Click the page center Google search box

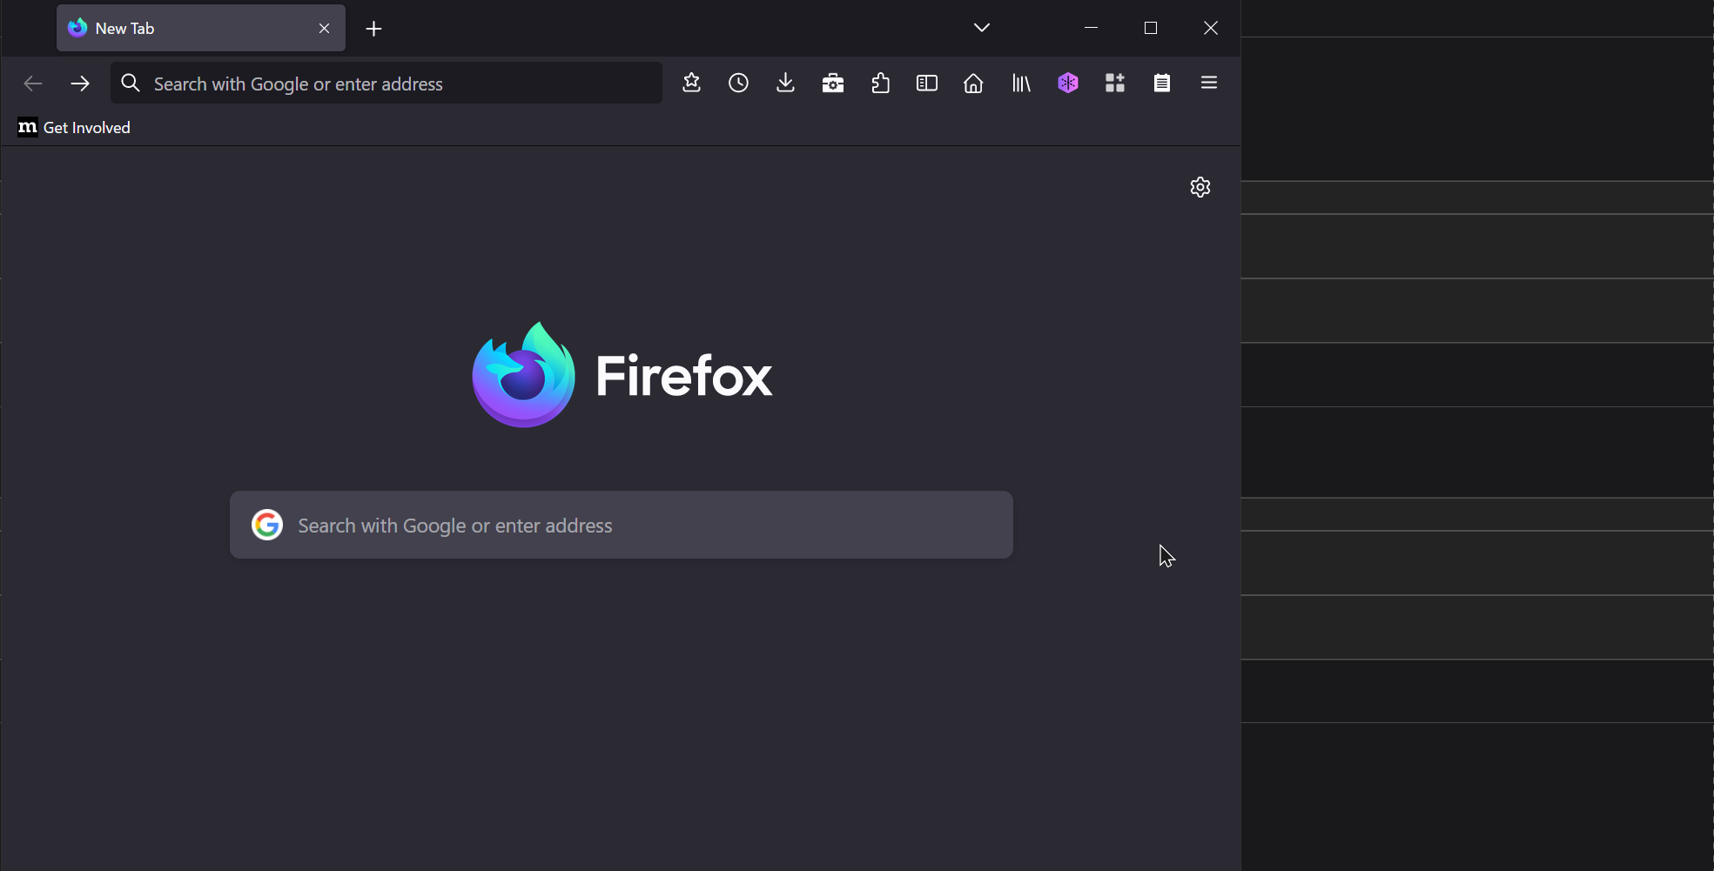(x=622, y=525)
